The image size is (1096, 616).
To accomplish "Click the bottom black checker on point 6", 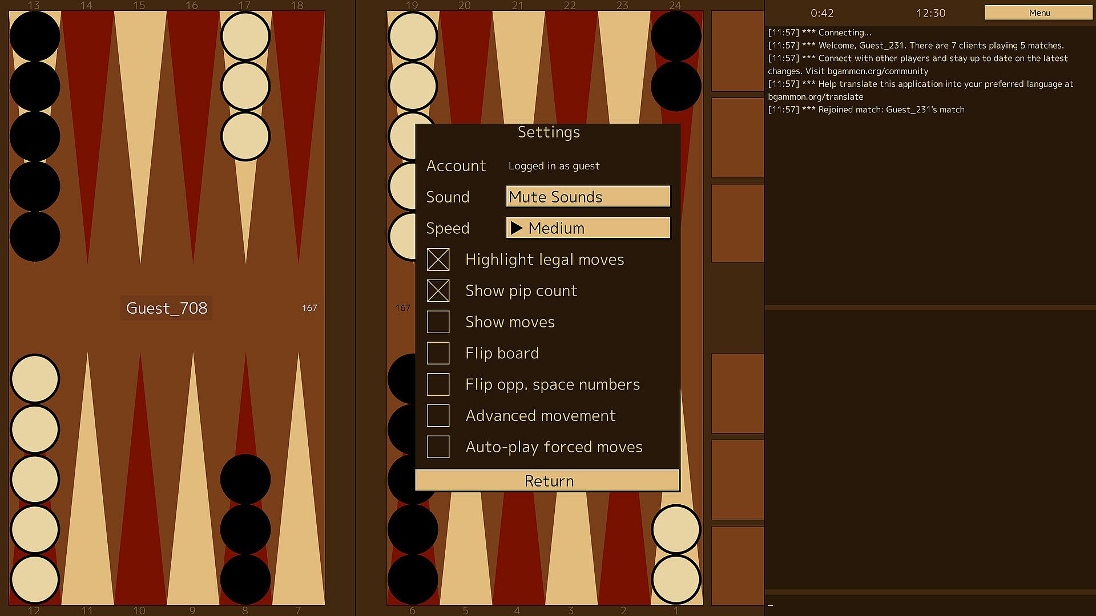I will point(412,579).
